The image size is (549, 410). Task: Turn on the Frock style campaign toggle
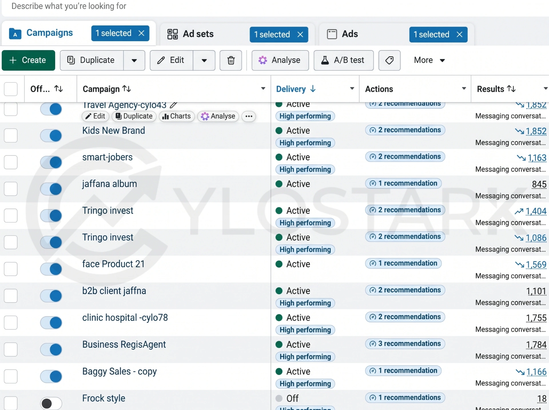51,403
